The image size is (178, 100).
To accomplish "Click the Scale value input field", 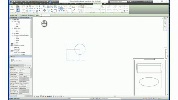I will (45, 15).
